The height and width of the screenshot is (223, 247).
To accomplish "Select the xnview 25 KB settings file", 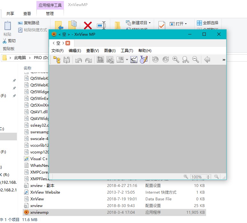I will coord(114,205).
